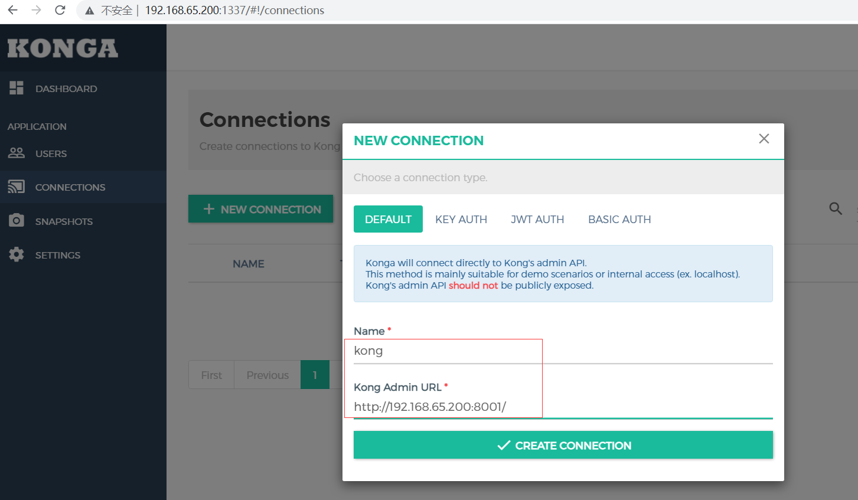Click the Settings gear icon
The image size is (858, 500).
pos(17,254)
